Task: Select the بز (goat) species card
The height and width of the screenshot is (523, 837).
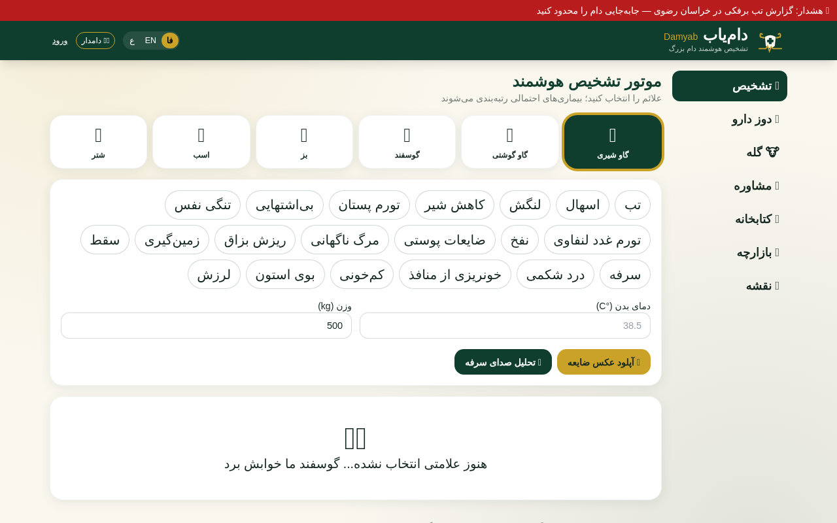Action: click(304, 142)
